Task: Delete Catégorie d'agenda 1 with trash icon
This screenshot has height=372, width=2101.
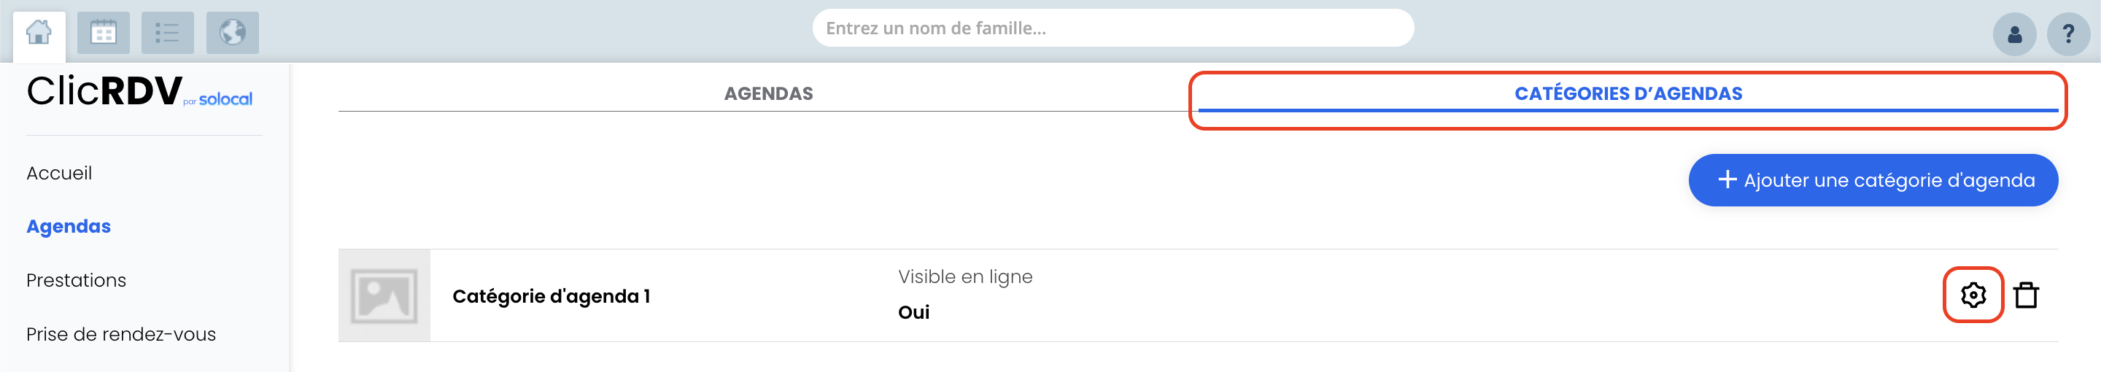Action: (2026, 295)
